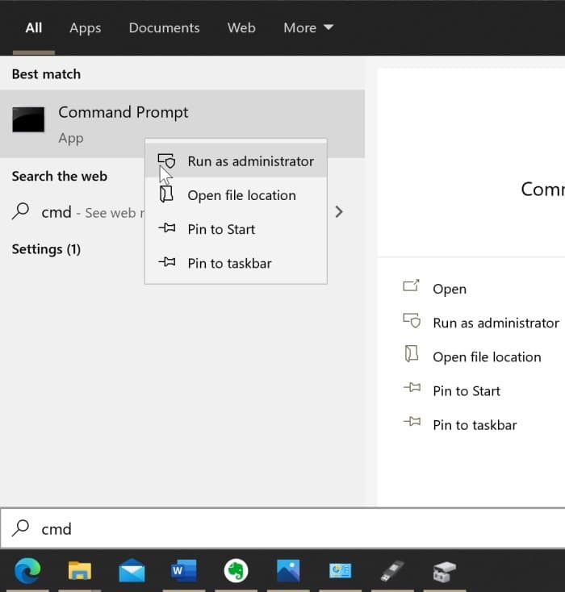Open the Photos app from the taskbar
The height and width of the screenshot is (592, 565).
point(288,570)
